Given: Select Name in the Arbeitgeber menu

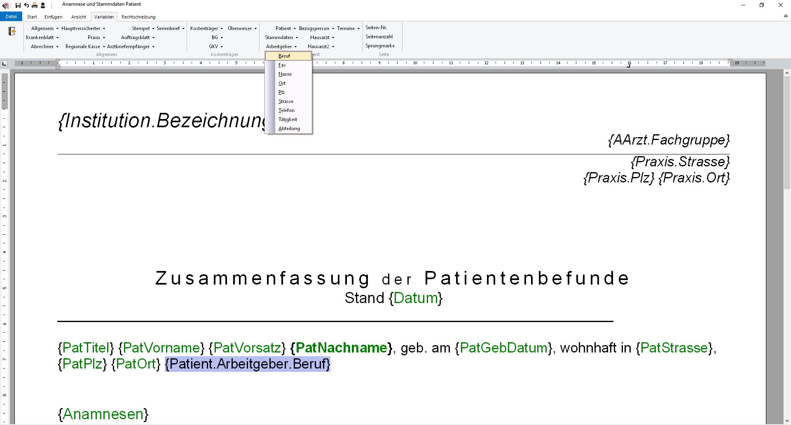Looking at the screenshot, I should [288, 74].
